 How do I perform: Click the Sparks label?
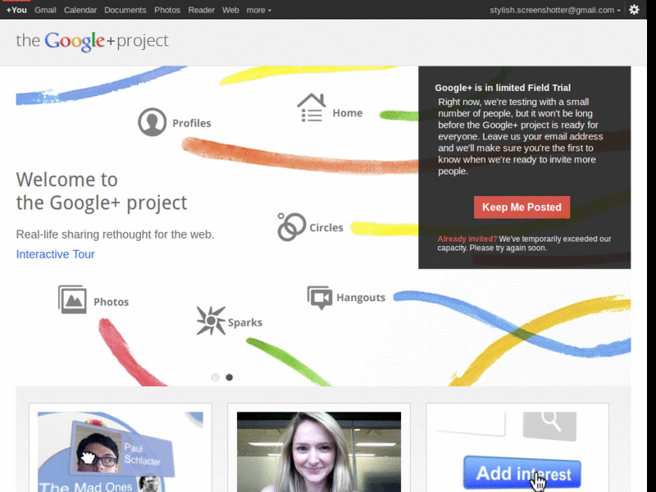(x=244, y=322)
